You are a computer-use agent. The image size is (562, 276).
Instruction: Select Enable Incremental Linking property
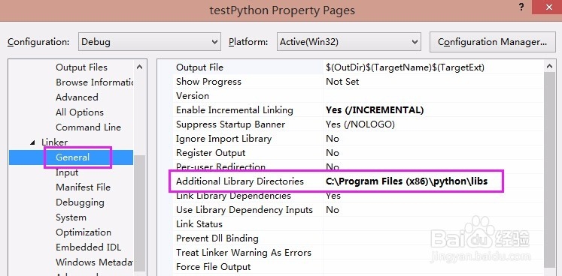235,110
